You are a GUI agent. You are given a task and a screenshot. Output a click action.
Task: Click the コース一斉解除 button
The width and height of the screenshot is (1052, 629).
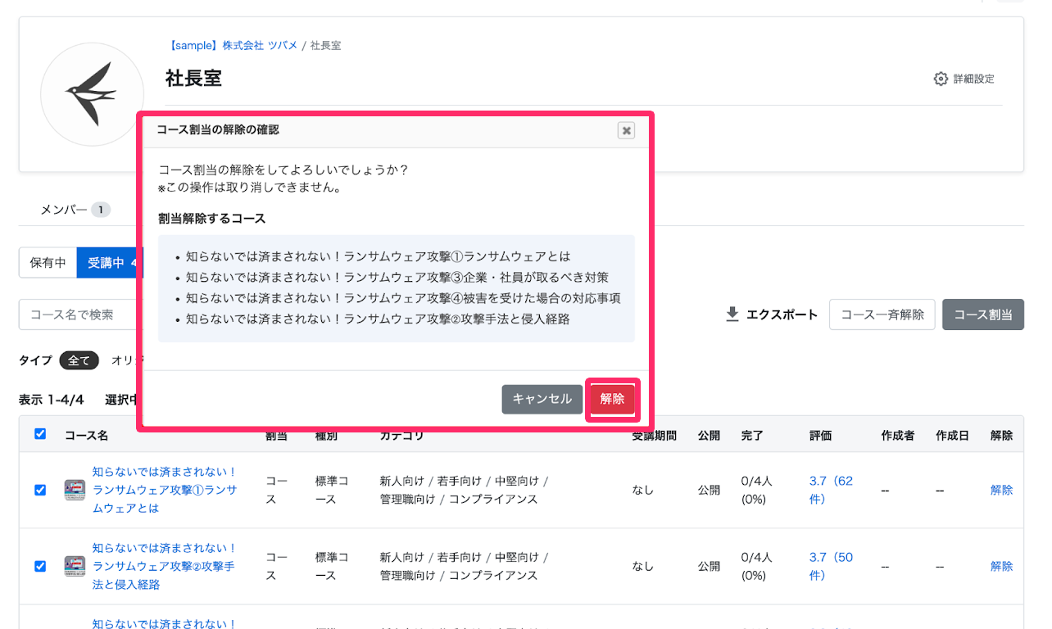click(x=882, y=314)
